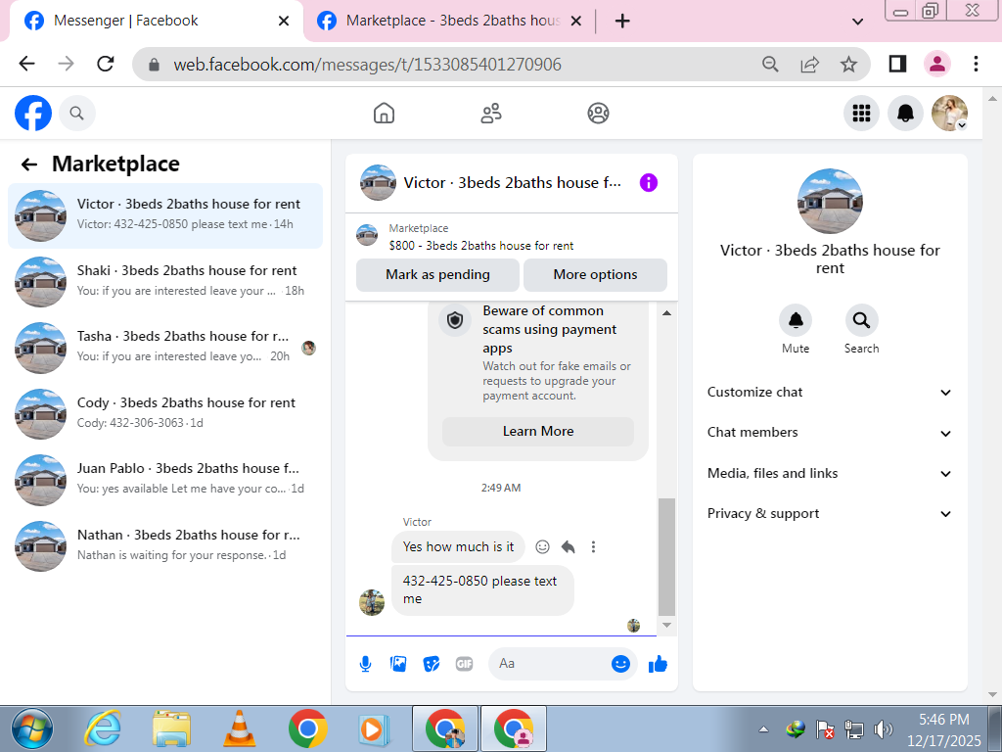The height and width of the screenshot is (752, 1002).
Task: Go to the Home feed icon
Action: (384, 114)
